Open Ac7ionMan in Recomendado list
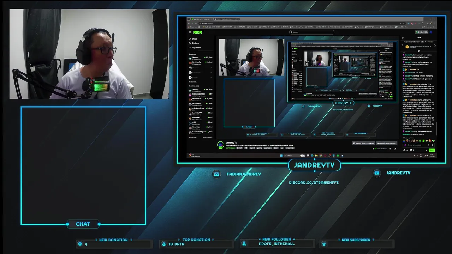Screen dimensions: 452x254 pos(201,104)
